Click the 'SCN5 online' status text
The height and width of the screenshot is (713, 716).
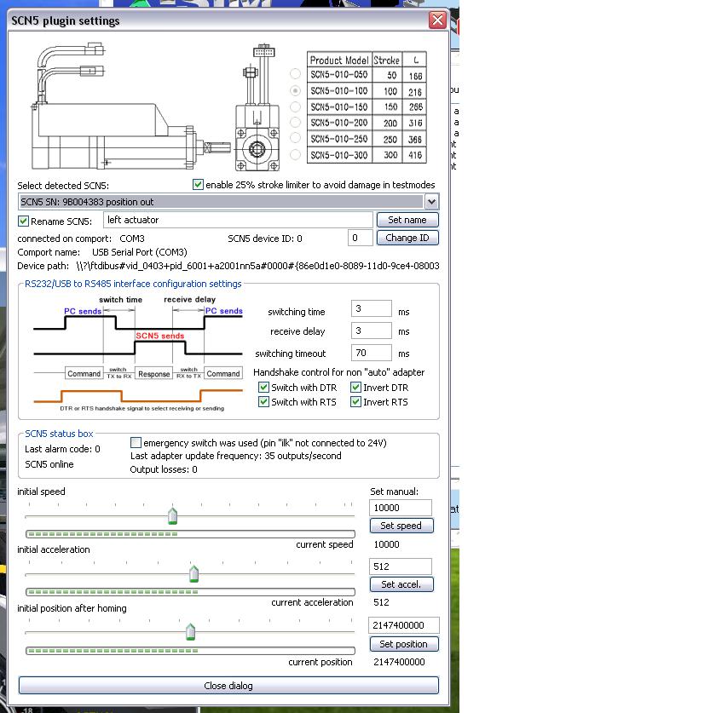click(49, 464)
